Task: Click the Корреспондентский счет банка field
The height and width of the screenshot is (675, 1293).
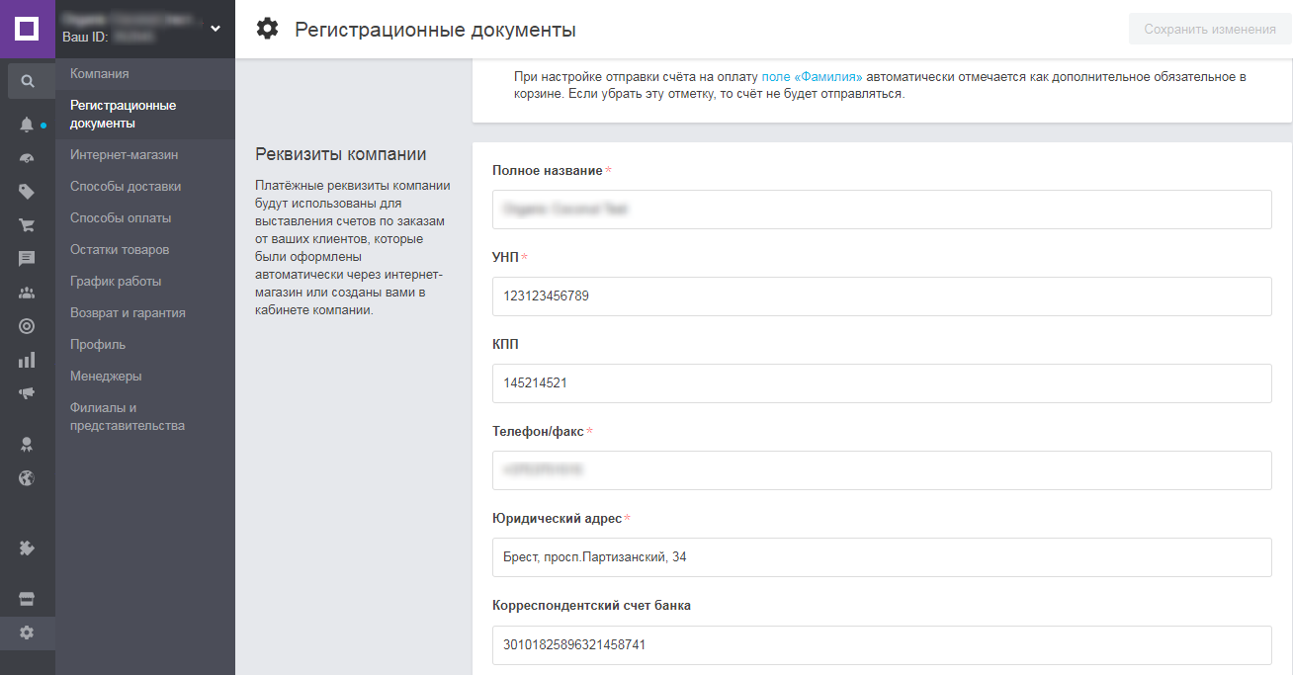Action: pos(881,645)
